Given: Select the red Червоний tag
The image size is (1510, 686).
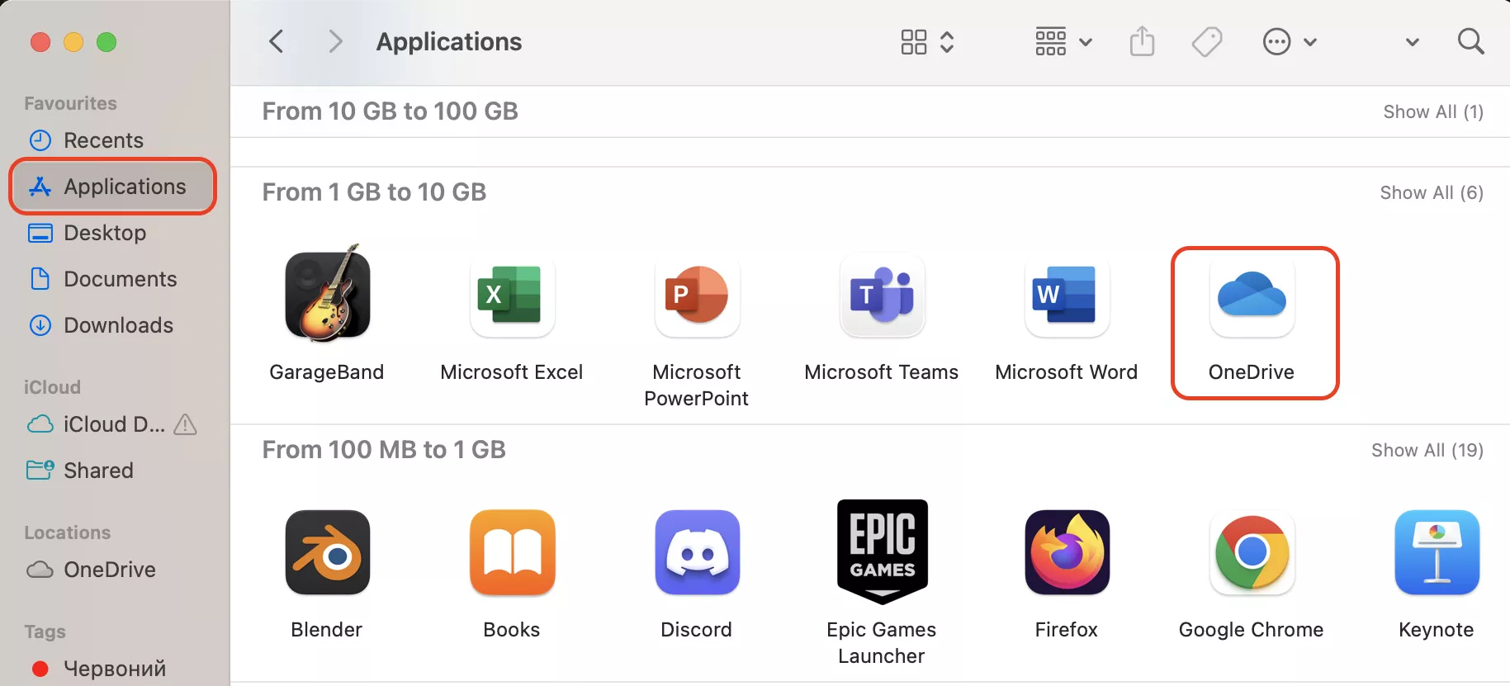Looking at the screenshot, I should pyautogui.click(x=114, y=668).
